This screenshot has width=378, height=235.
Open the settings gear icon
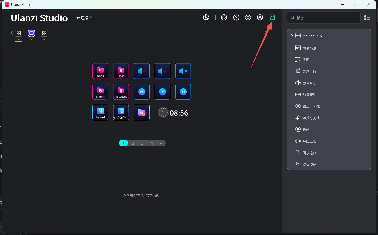[x=248, y=17]
